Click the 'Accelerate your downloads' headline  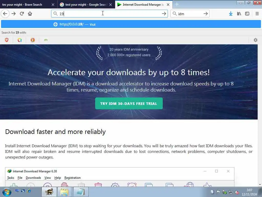[x=128, y=72]
